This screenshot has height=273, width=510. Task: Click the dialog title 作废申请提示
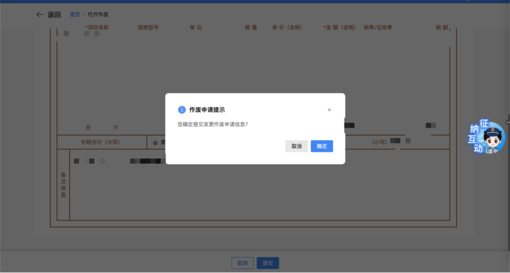tap(207, 110)
